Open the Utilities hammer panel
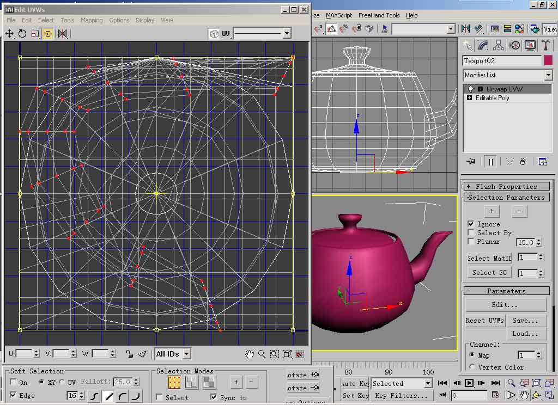 [x=545, y=45]
